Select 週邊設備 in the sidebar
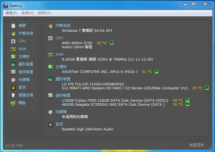 (x=26, y=95)
